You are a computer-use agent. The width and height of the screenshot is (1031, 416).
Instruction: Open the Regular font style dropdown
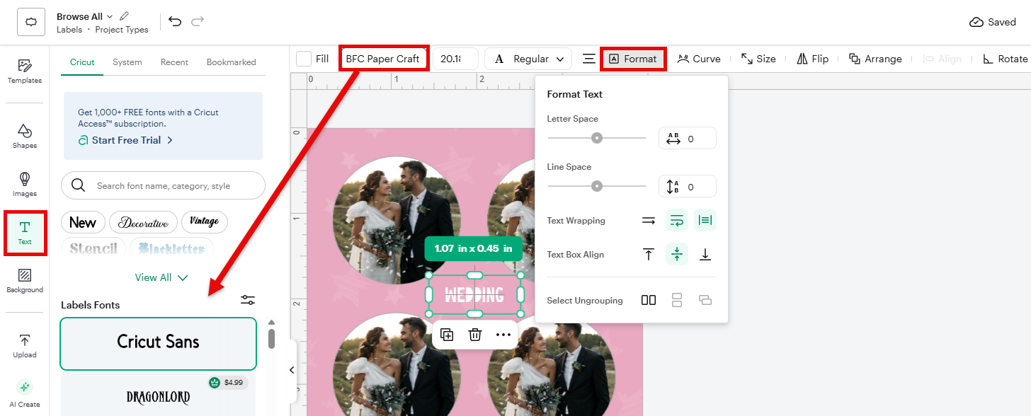click(528, 59)
